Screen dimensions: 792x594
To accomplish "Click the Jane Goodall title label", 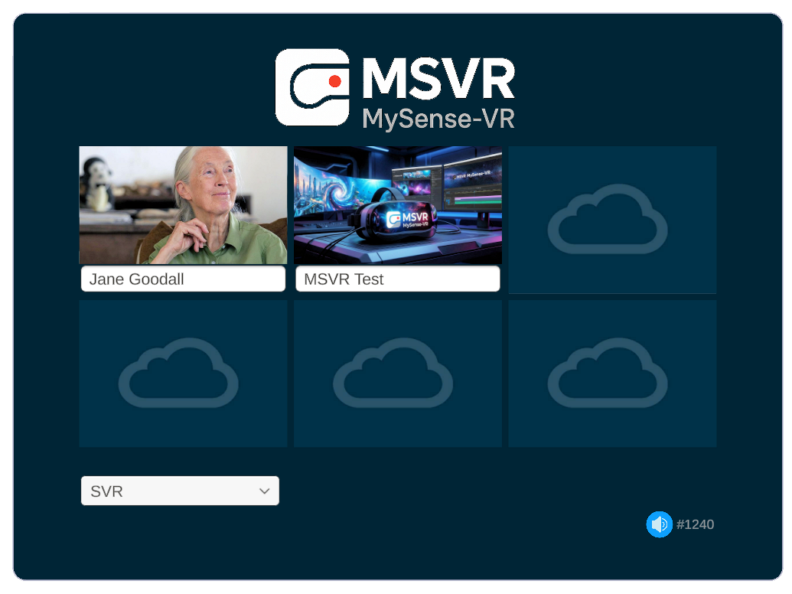I will pos(183,279).
